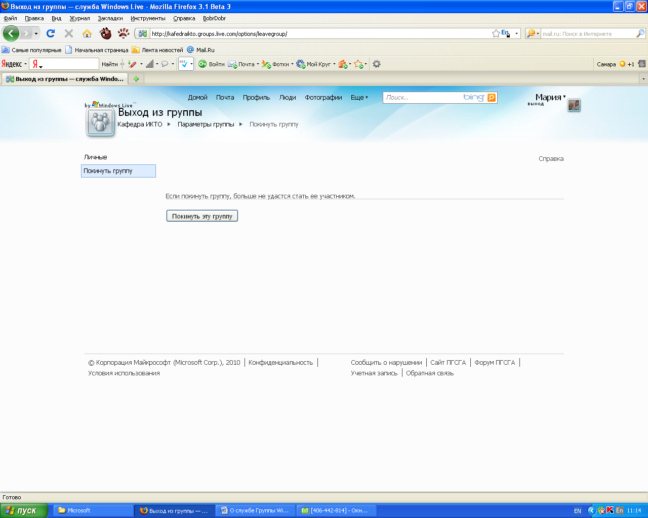The height and width of the screenshot is (518, 648).
Task: Click the En language lock icon
Action: pos(505,33)
